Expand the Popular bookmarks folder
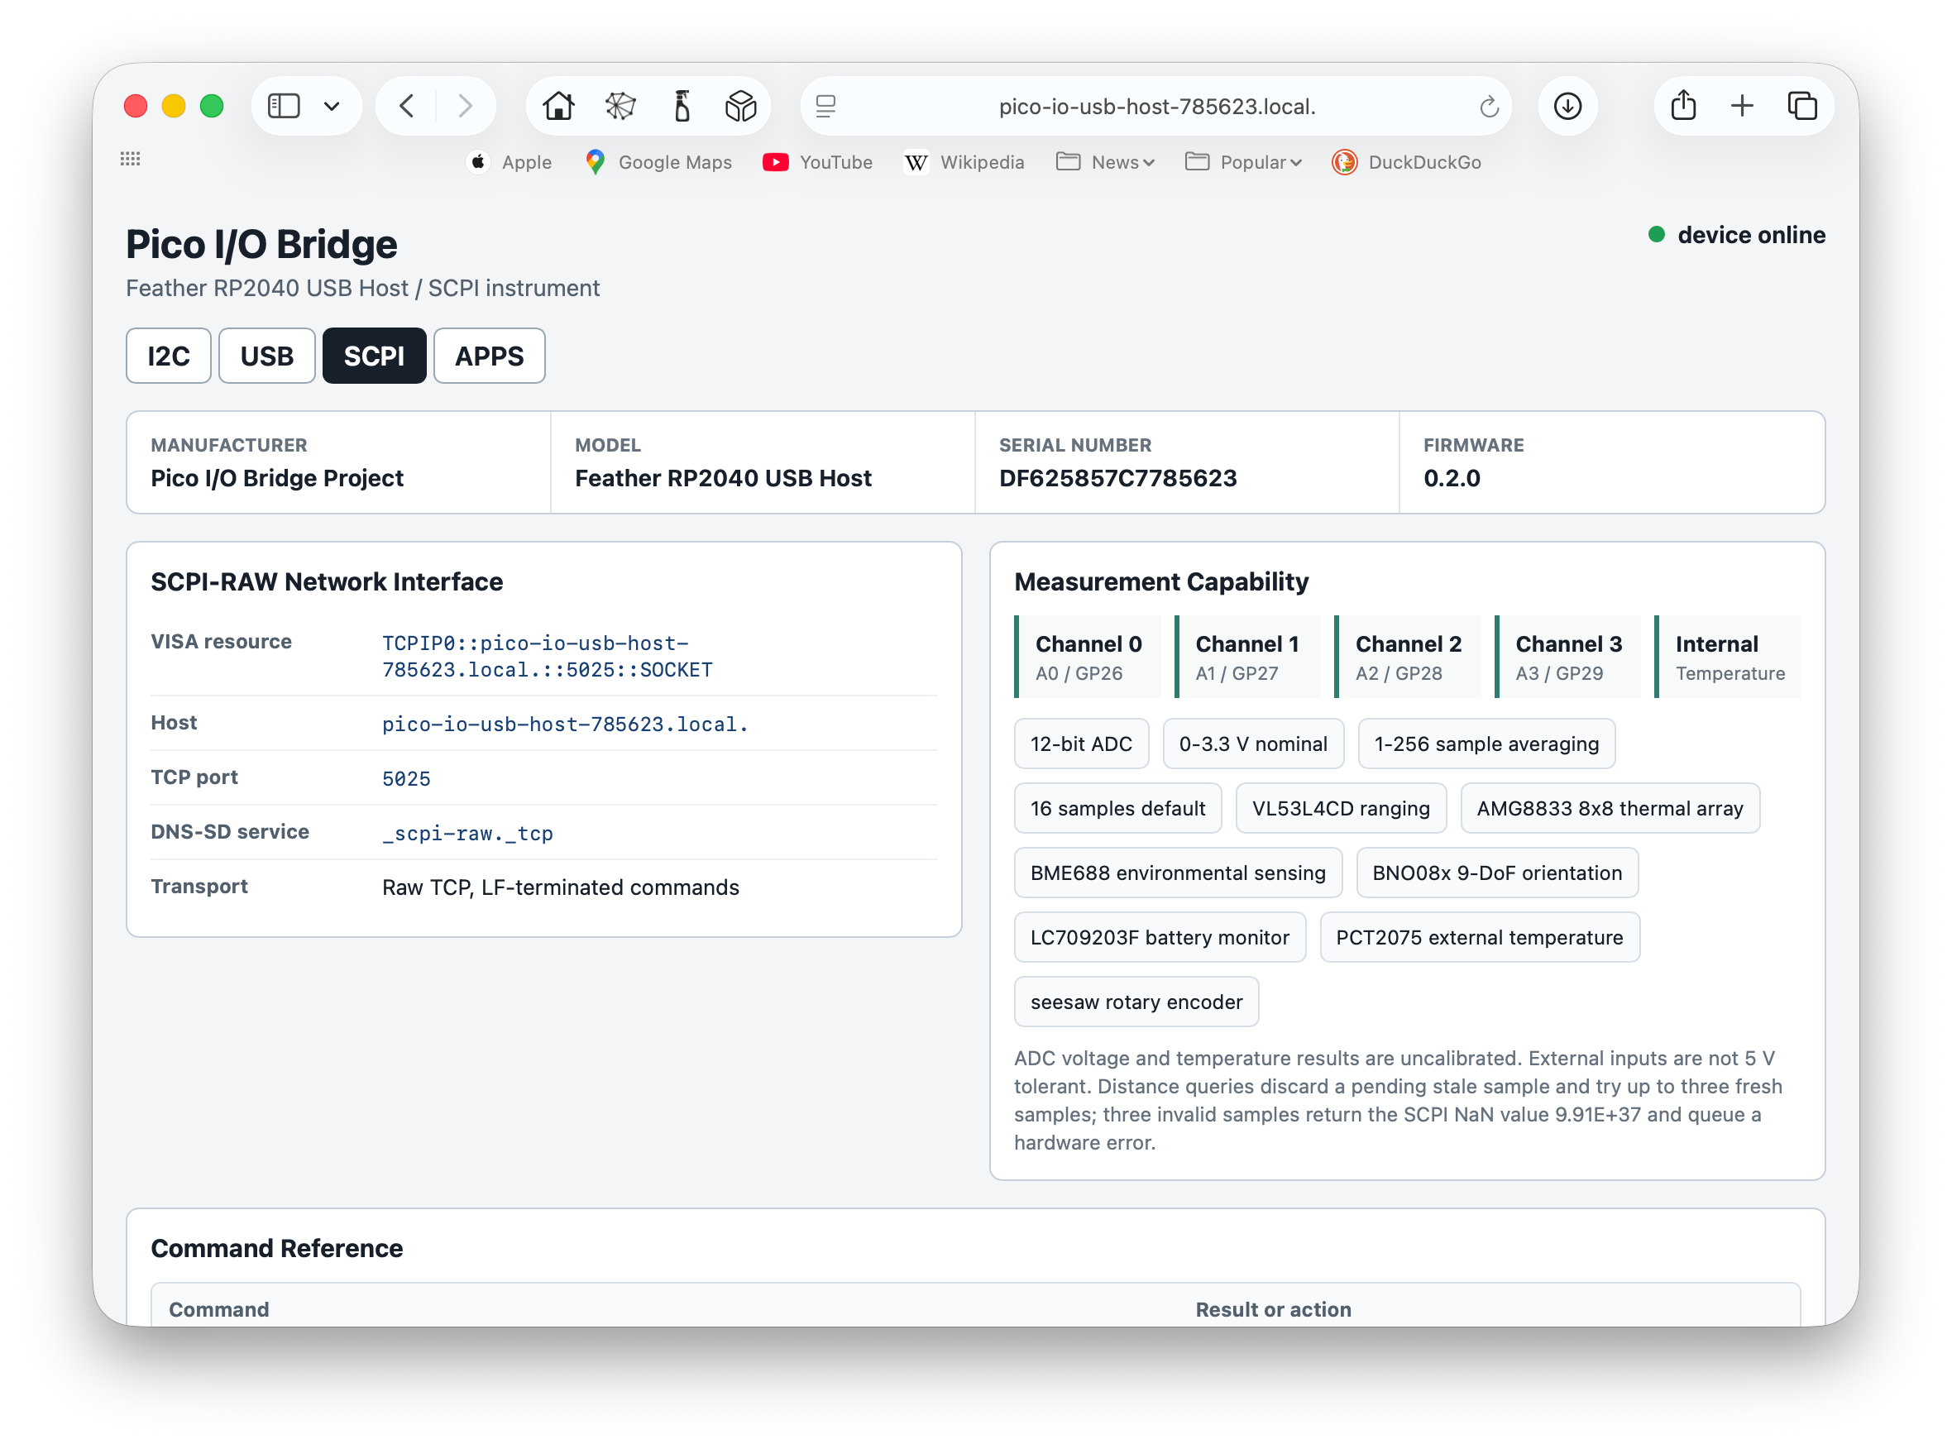This screenshot has height=1449, width=1952. 1243,162
